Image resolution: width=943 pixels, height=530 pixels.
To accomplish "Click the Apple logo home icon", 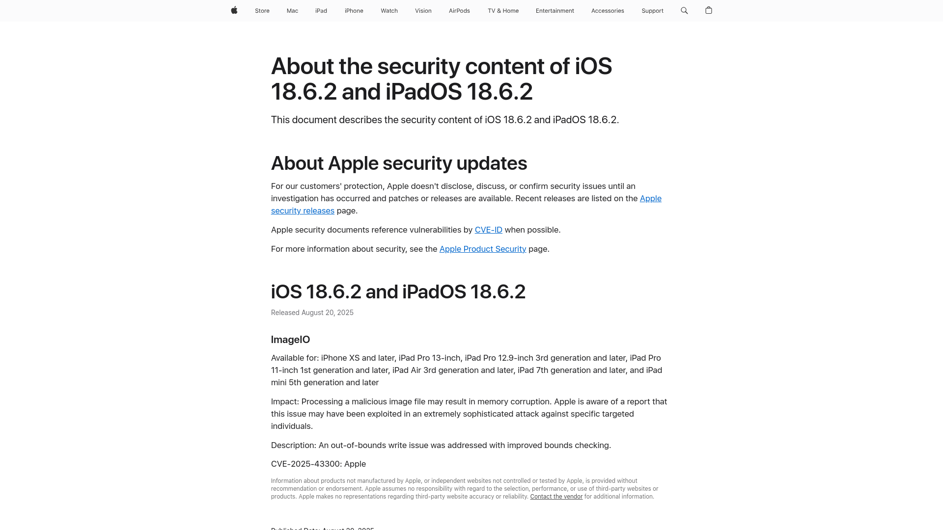I will (234, 10).
